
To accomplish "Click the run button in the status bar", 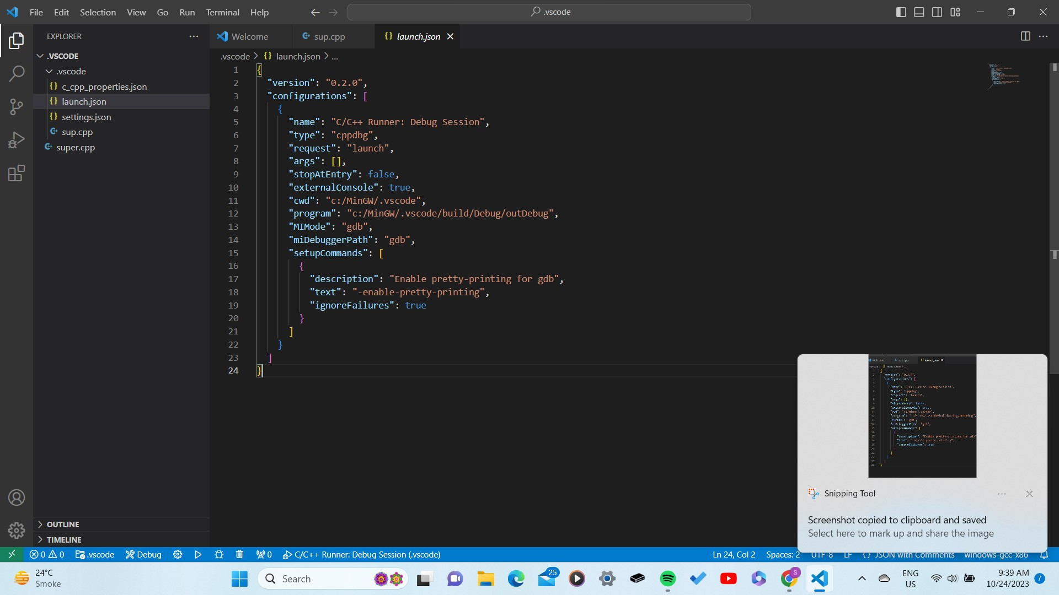I will 198,555.
